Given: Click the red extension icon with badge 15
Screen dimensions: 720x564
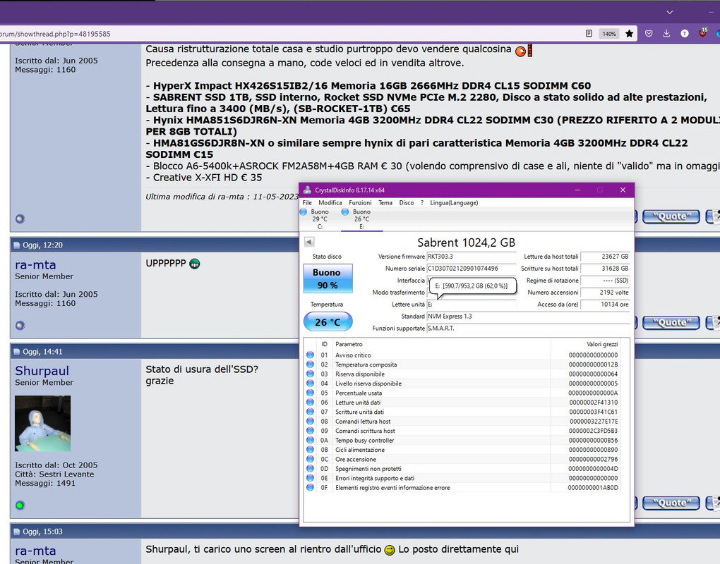Looking at the screenshot, I should pos(703,32).
